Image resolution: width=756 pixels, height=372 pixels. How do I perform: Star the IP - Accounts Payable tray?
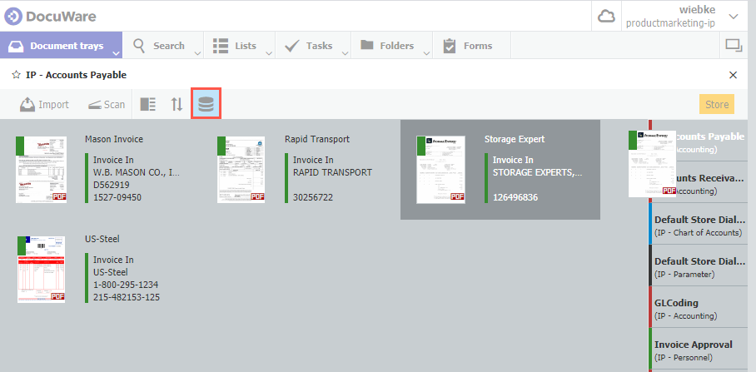coord(16,75)
